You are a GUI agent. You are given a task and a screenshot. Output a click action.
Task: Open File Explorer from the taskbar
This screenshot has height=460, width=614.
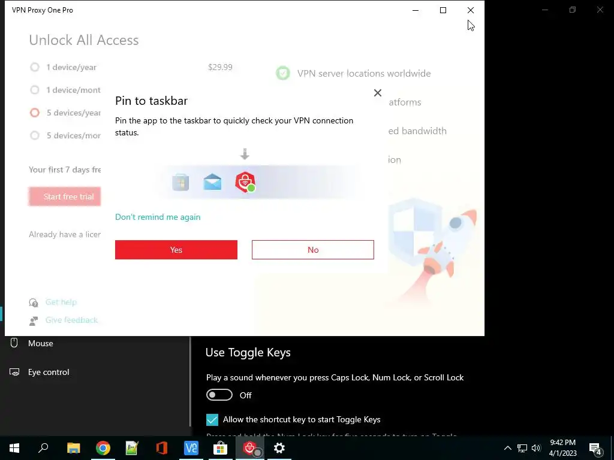(x=73, y=448)
